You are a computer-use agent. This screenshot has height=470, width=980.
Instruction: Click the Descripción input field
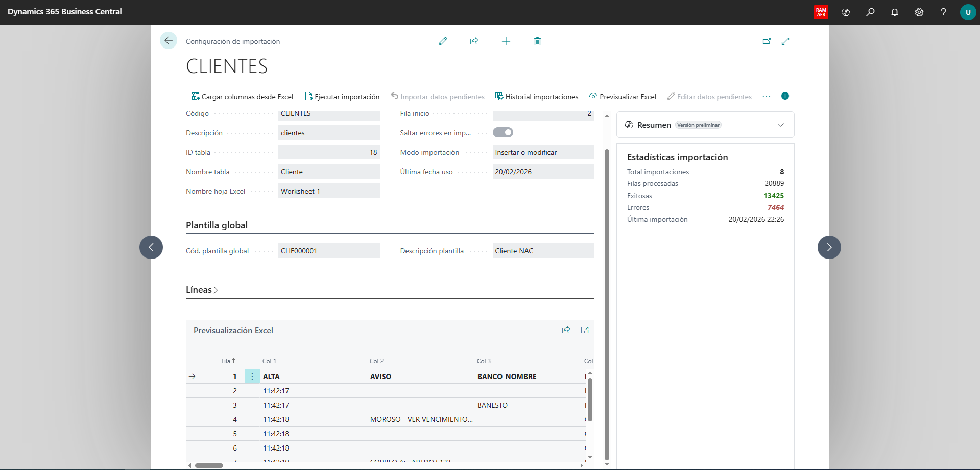click(x=329, y=133)
